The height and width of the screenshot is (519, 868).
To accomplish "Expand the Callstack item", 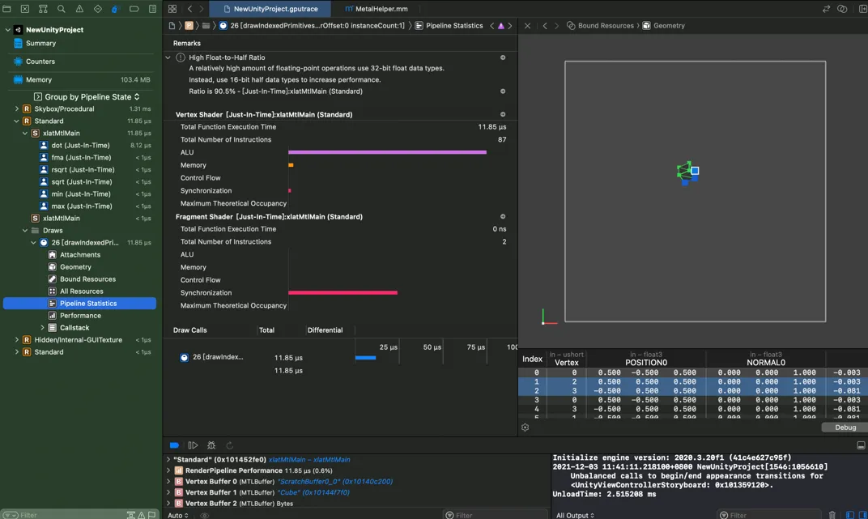I will pos(42,328).
